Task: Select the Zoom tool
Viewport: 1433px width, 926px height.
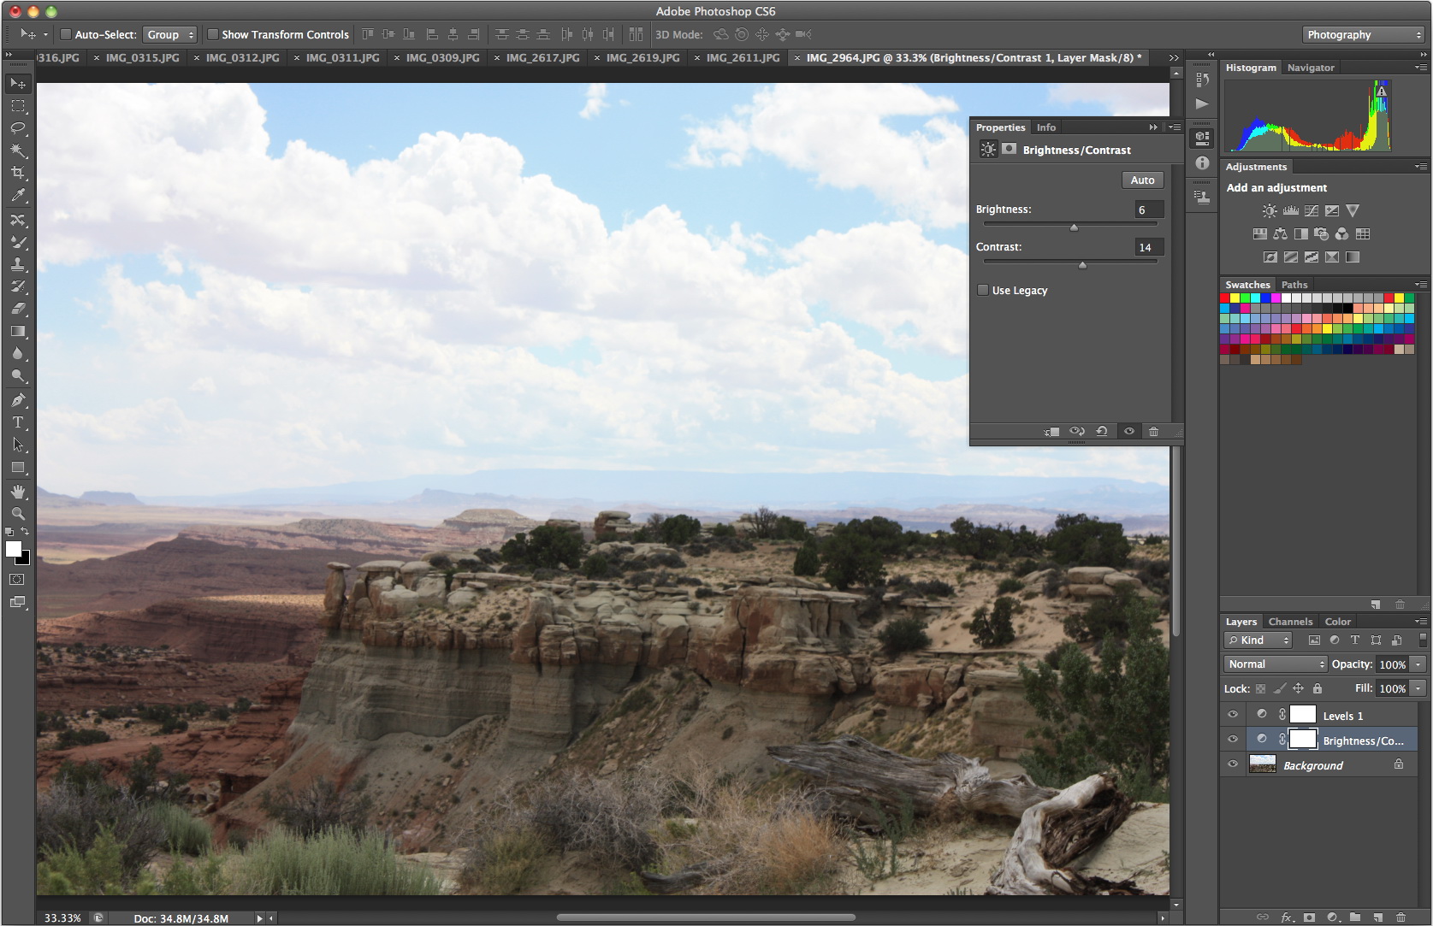Action: (x=19, y=514)
